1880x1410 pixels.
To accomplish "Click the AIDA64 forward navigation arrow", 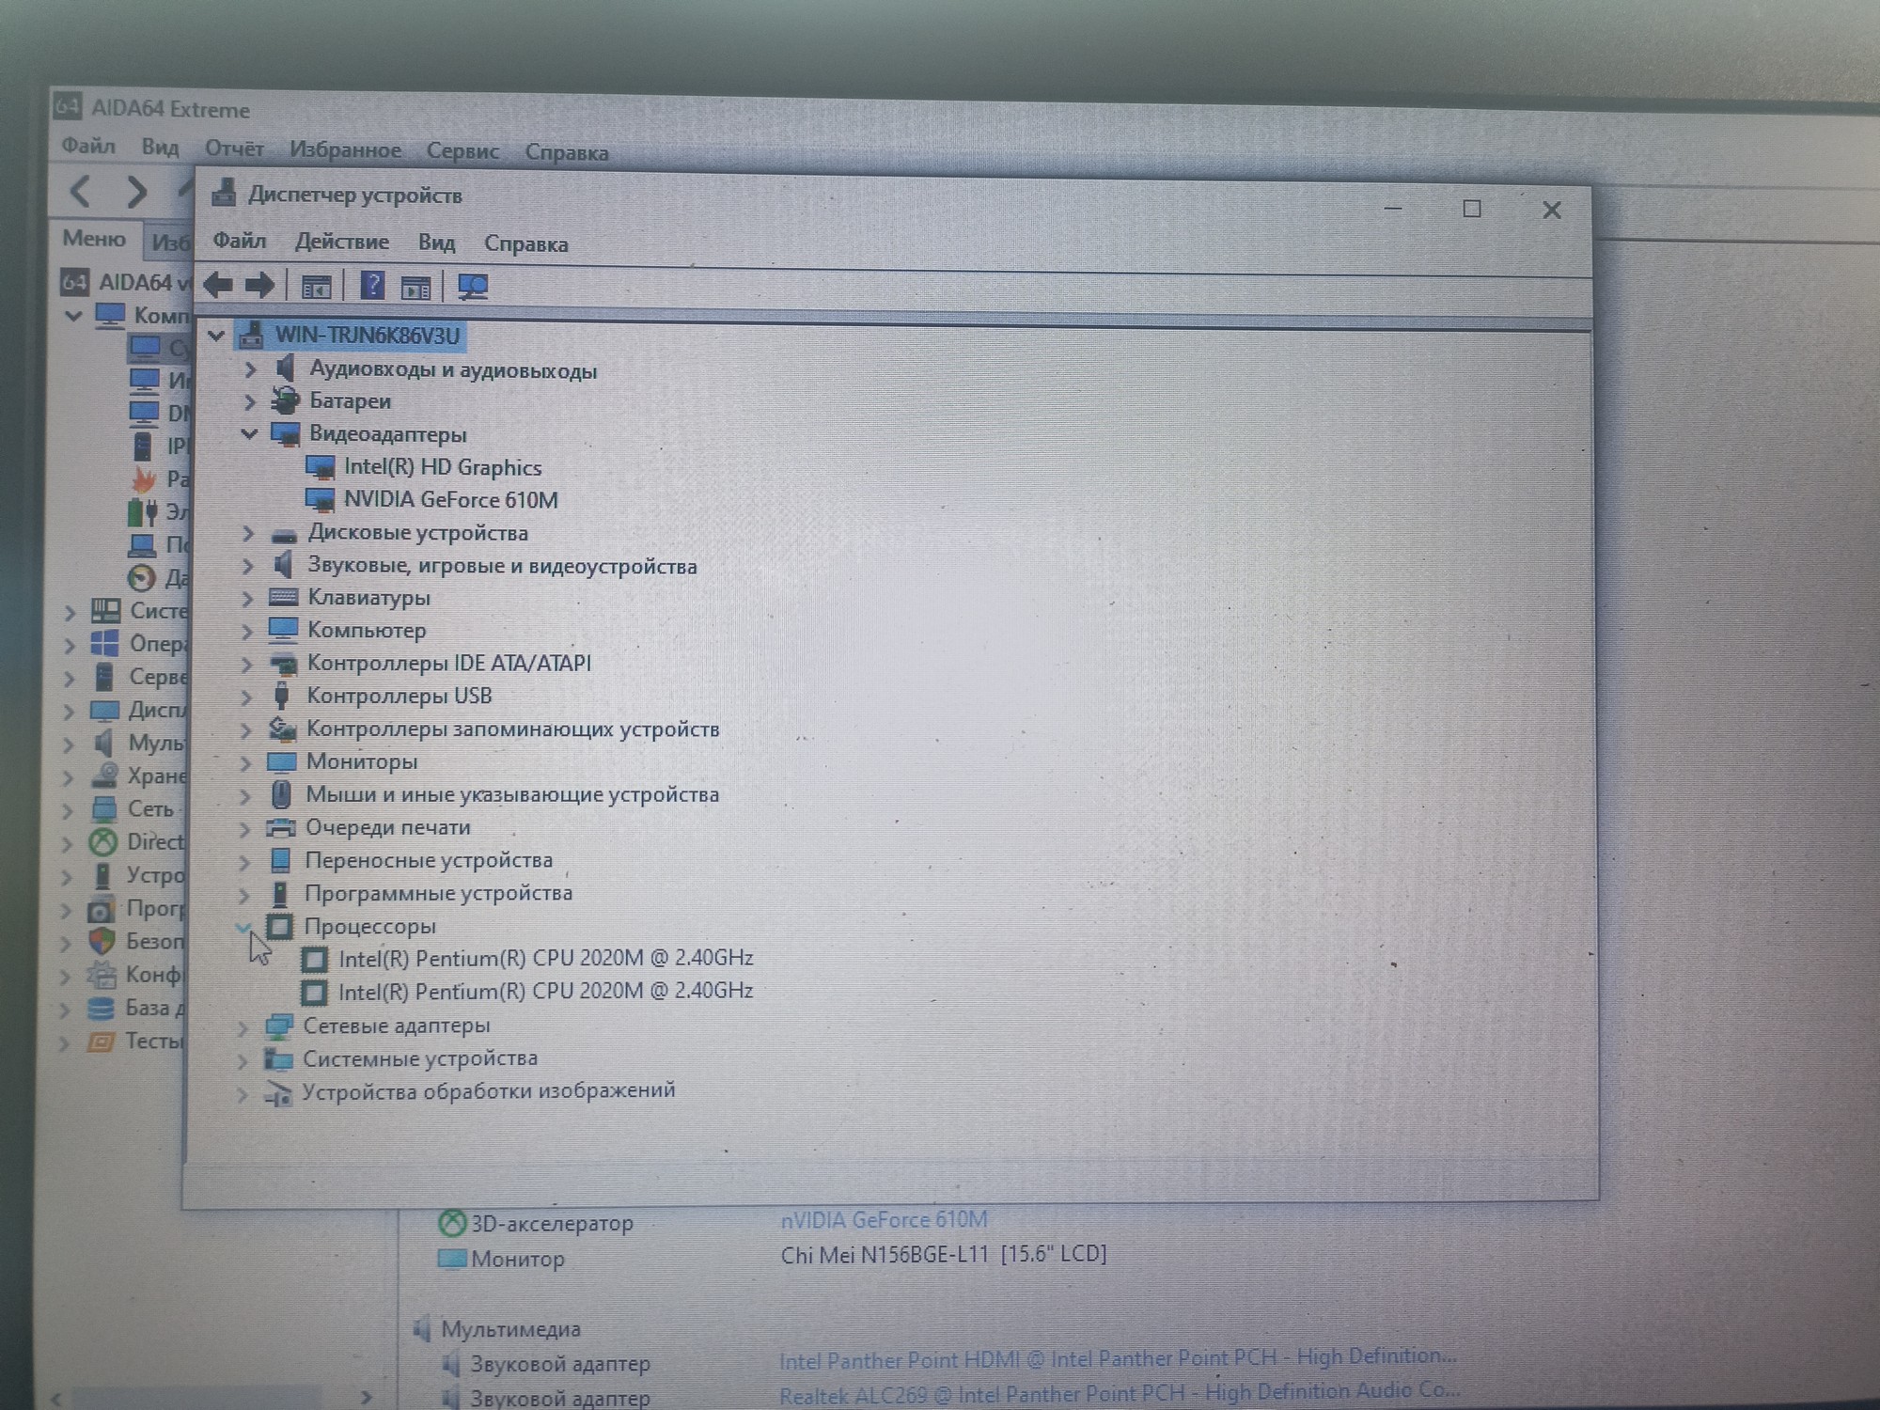I will (x=137, y=192).
